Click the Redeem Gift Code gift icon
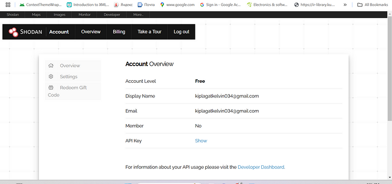 [x=51, y=88]
